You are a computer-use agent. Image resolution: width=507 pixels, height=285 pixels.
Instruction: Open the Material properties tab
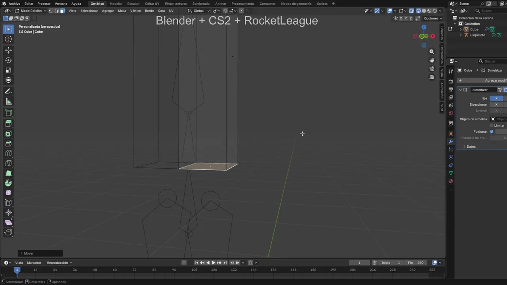pyautogui.click(x=450, y=181)
